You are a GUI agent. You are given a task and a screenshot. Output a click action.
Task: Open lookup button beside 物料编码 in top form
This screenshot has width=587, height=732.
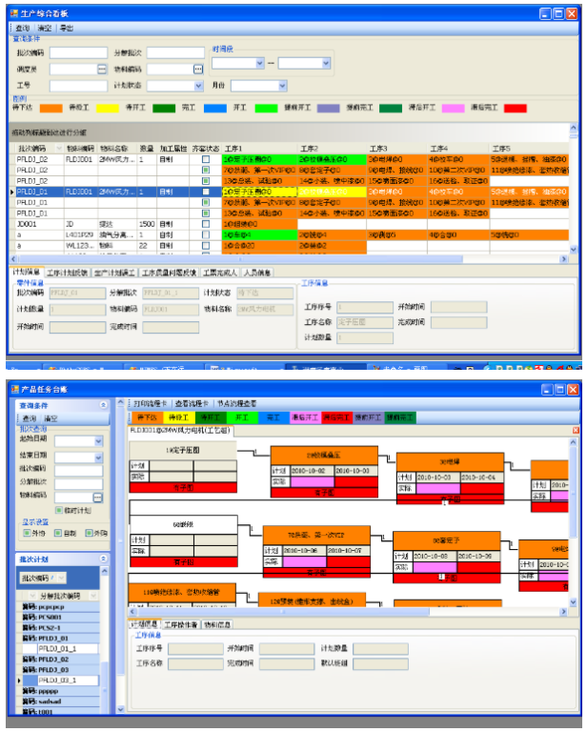point(198,69)
